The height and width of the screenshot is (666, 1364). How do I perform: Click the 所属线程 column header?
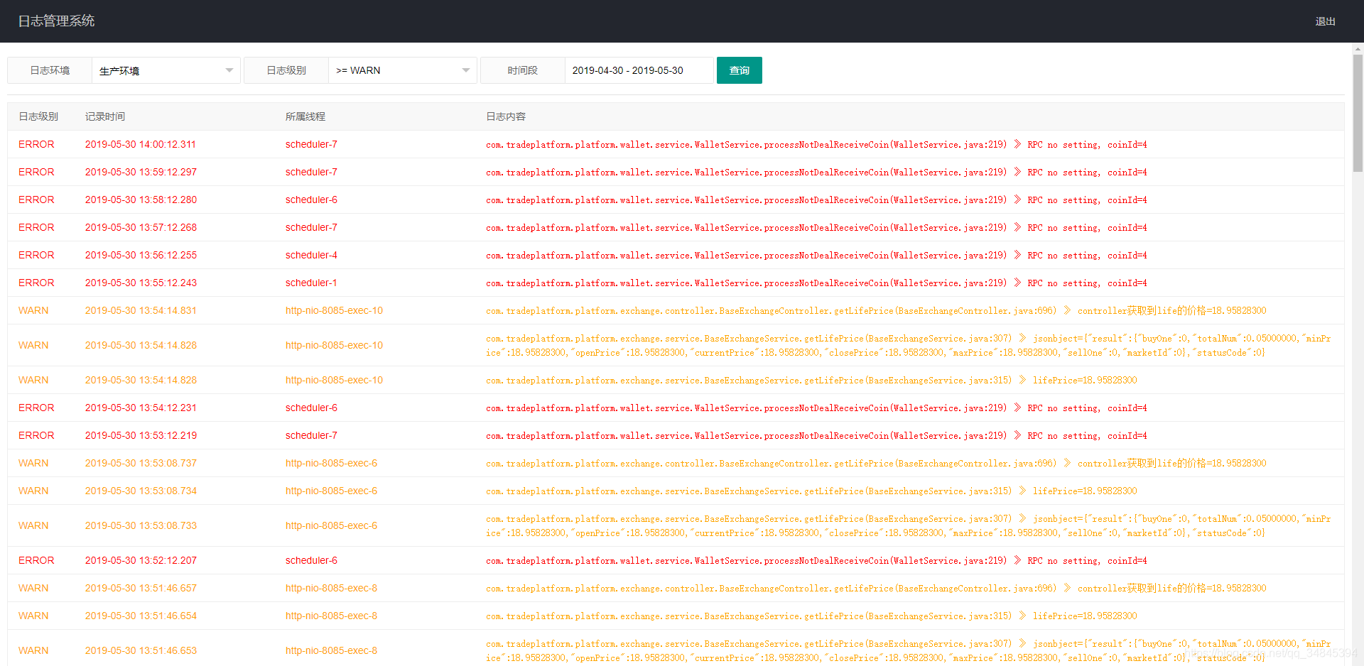coord(305,116)
